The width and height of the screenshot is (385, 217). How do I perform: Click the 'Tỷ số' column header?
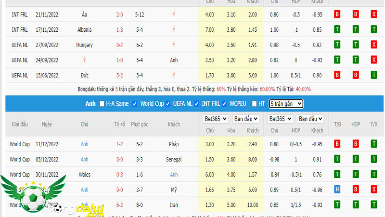pyautogui.click(x=119, y=124)
